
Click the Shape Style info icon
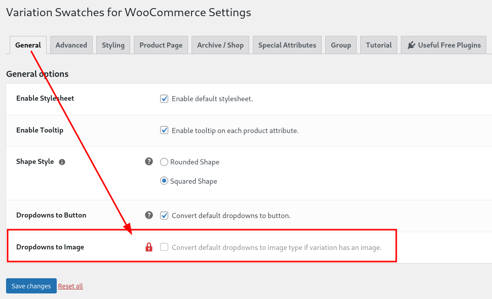(62, 162)
